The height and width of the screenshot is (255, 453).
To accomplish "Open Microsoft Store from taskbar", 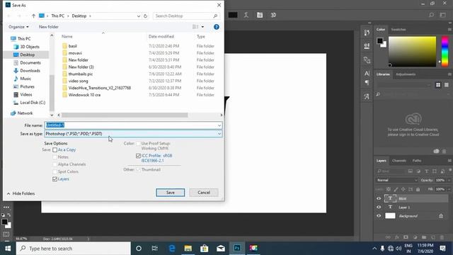I will point(205,249).
